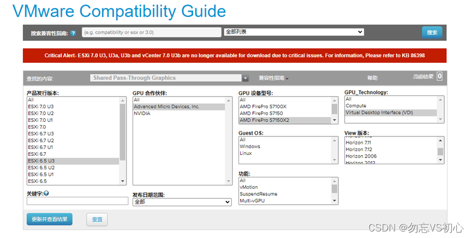472x238 pixels.
Task: Select Horizon 2006 in View list
Action: (x=391, y=156)
